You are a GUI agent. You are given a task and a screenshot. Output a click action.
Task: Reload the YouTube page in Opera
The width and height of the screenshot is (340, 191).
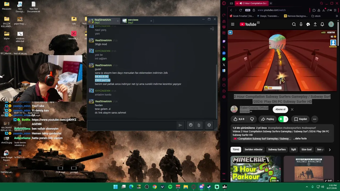[x=240, y=10]
